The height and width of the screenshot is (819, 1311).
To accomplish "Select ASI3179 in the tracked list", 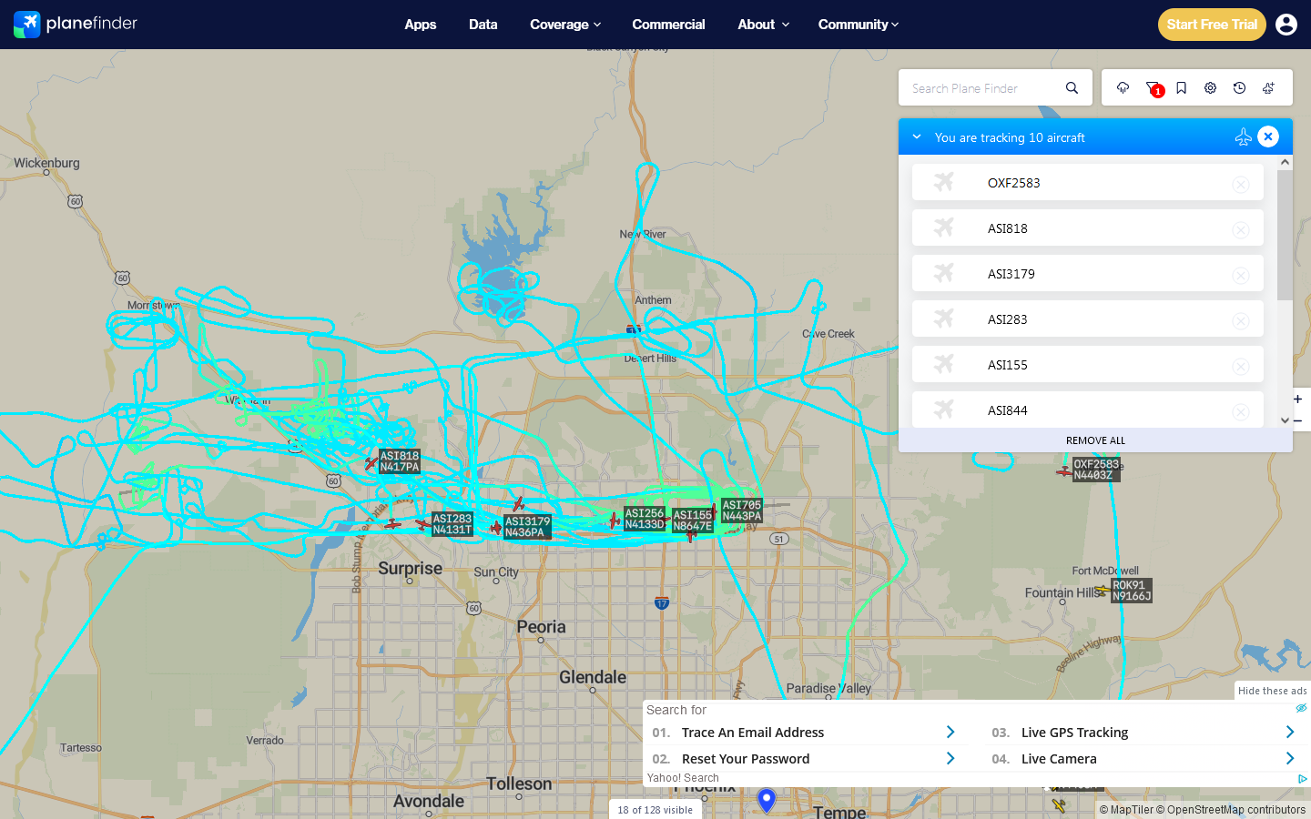I will coord(1088,273).
